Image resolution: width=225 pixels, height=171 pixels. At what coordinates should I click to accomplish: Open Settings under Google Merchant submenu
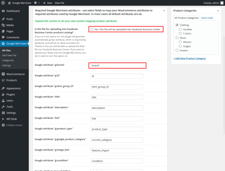7,65
